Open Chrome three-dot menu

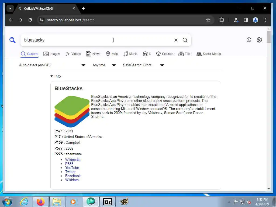(x=265, y=20)
